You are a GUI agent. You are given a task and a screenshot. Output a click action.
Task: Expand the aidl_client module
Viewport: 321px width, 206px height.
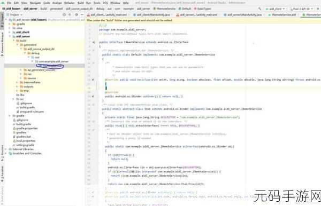click(x=10, y=32)
